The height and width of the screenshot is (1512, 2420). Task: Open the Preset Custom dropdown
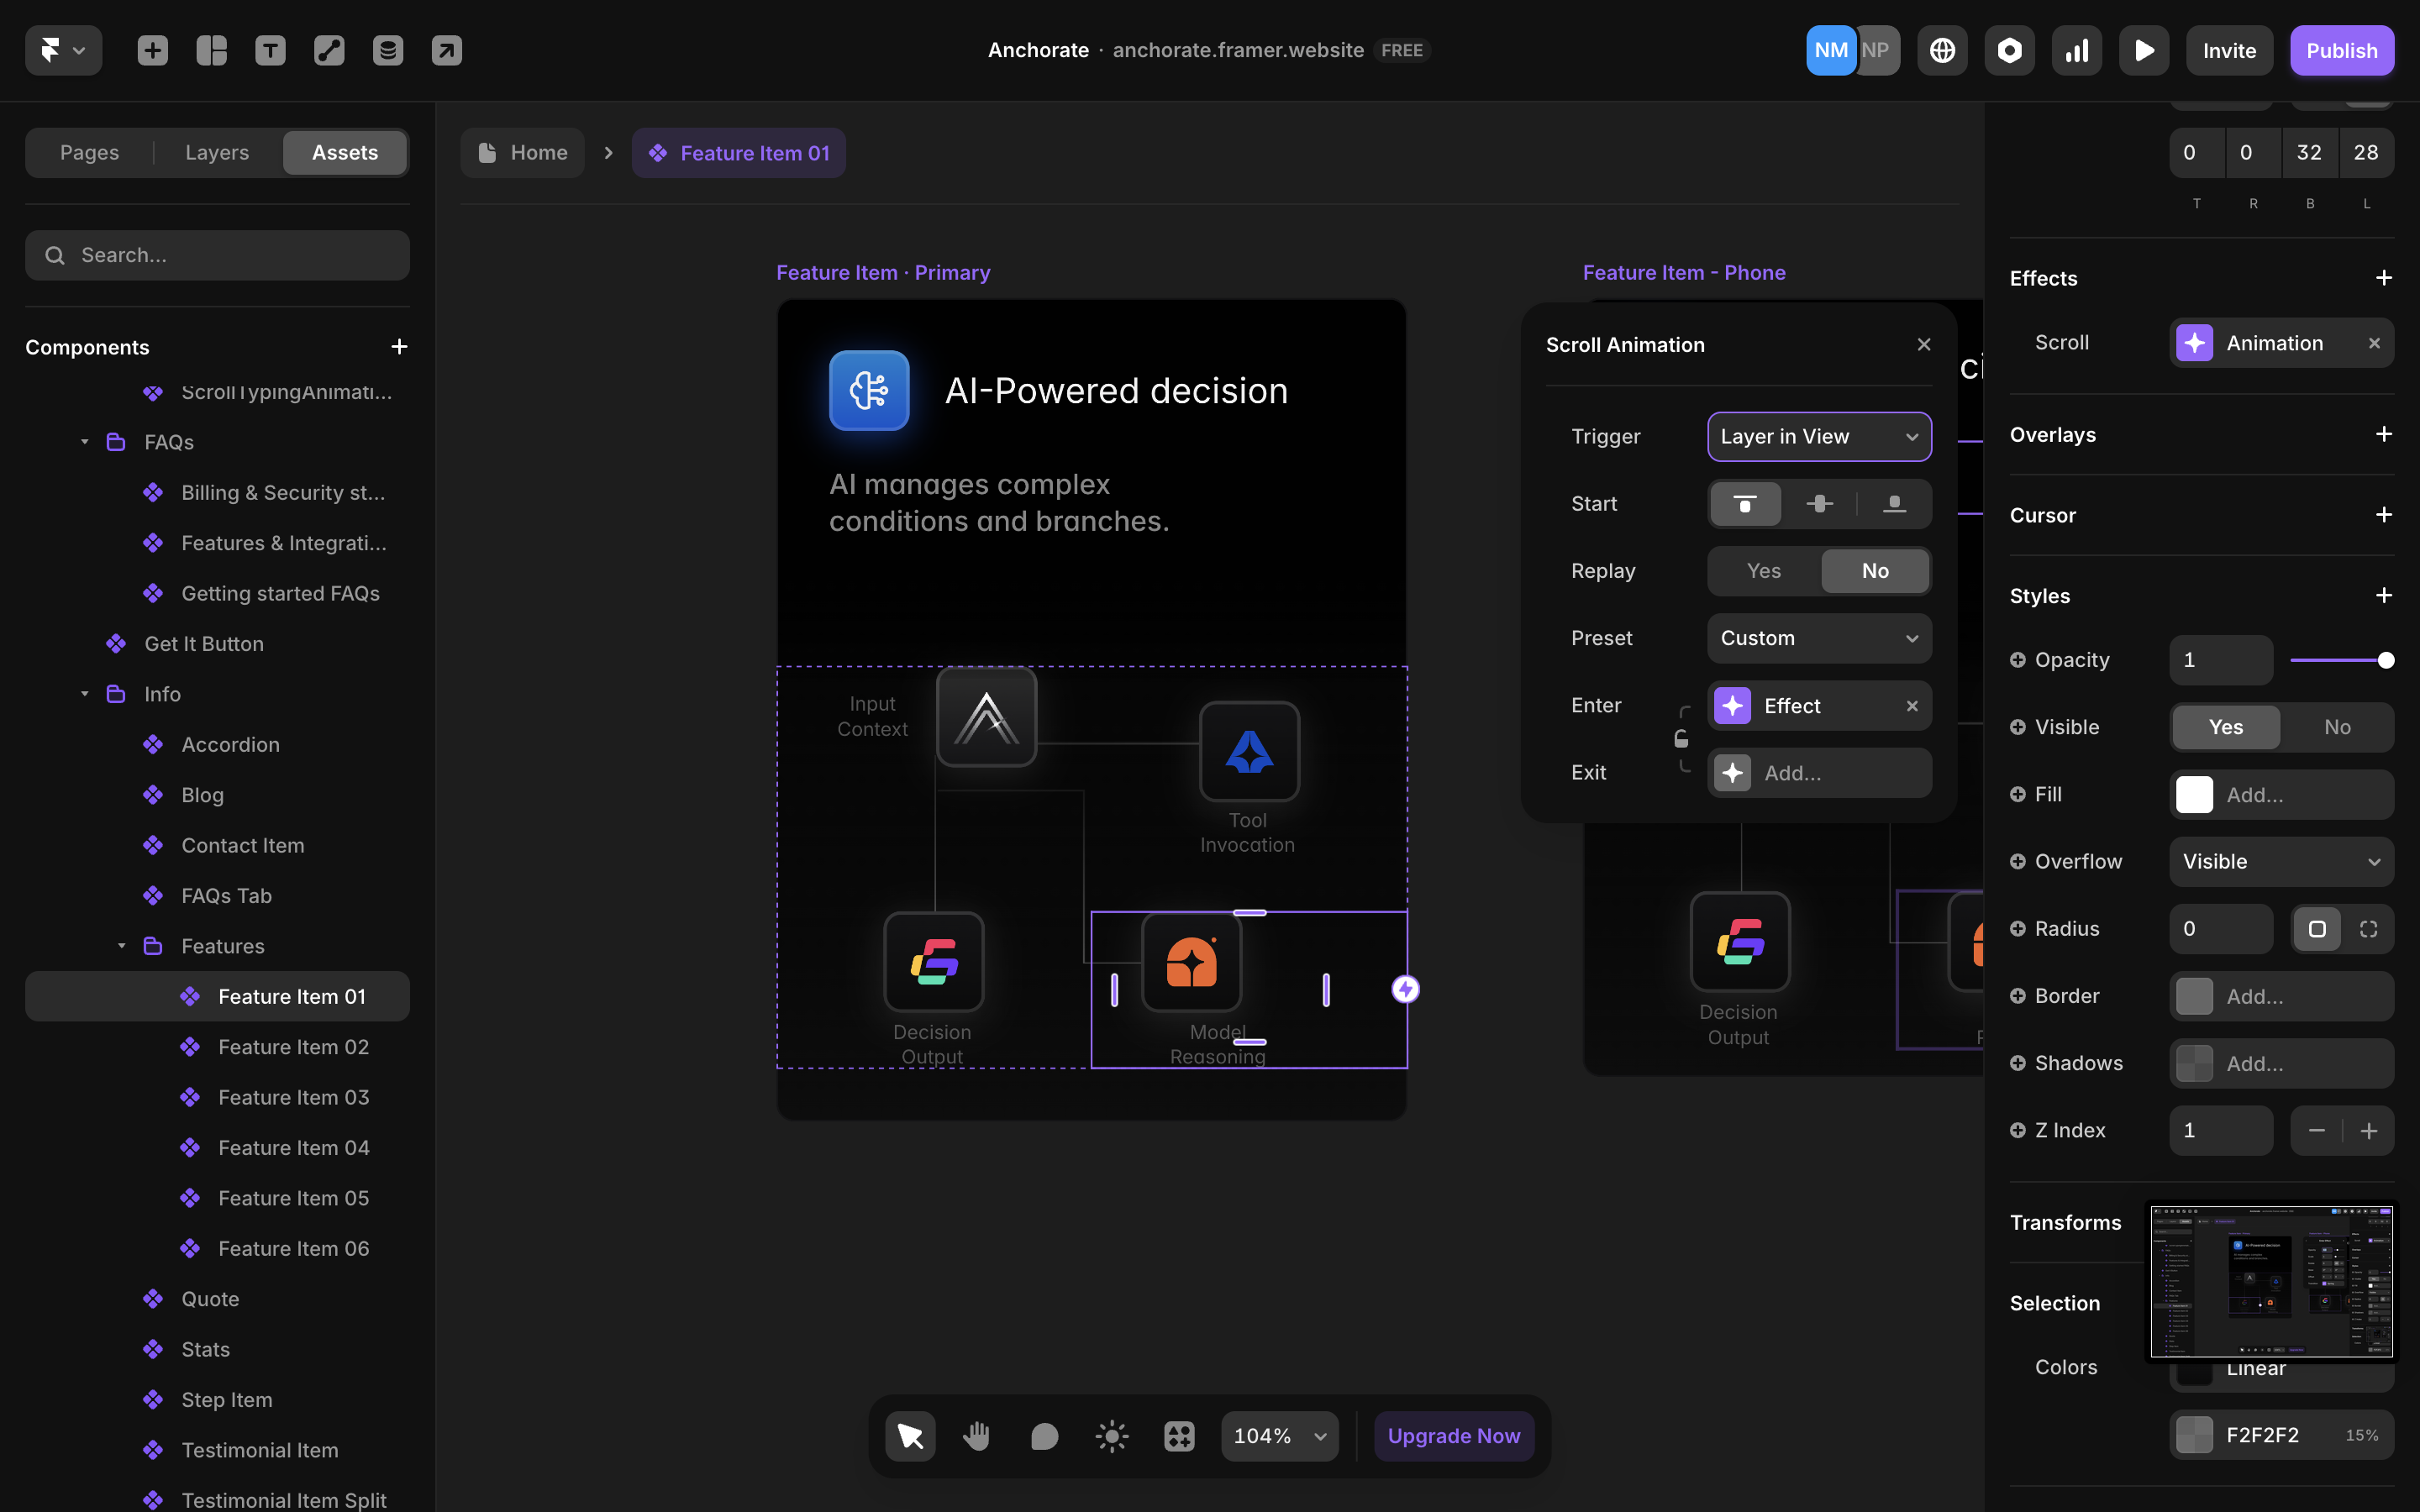(x=1819, y=638)
